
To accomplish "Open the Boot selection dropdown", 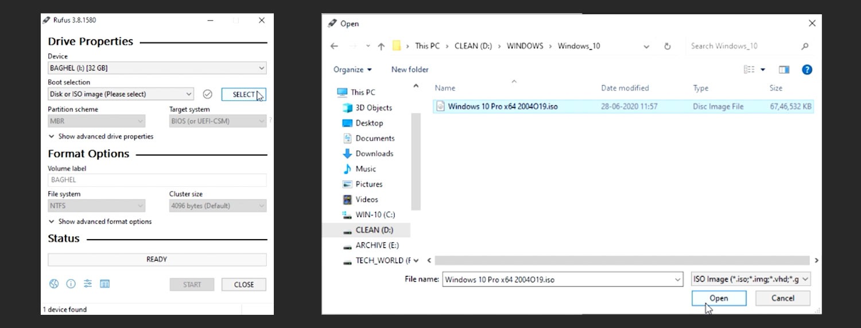I will (x=121, y=94).
